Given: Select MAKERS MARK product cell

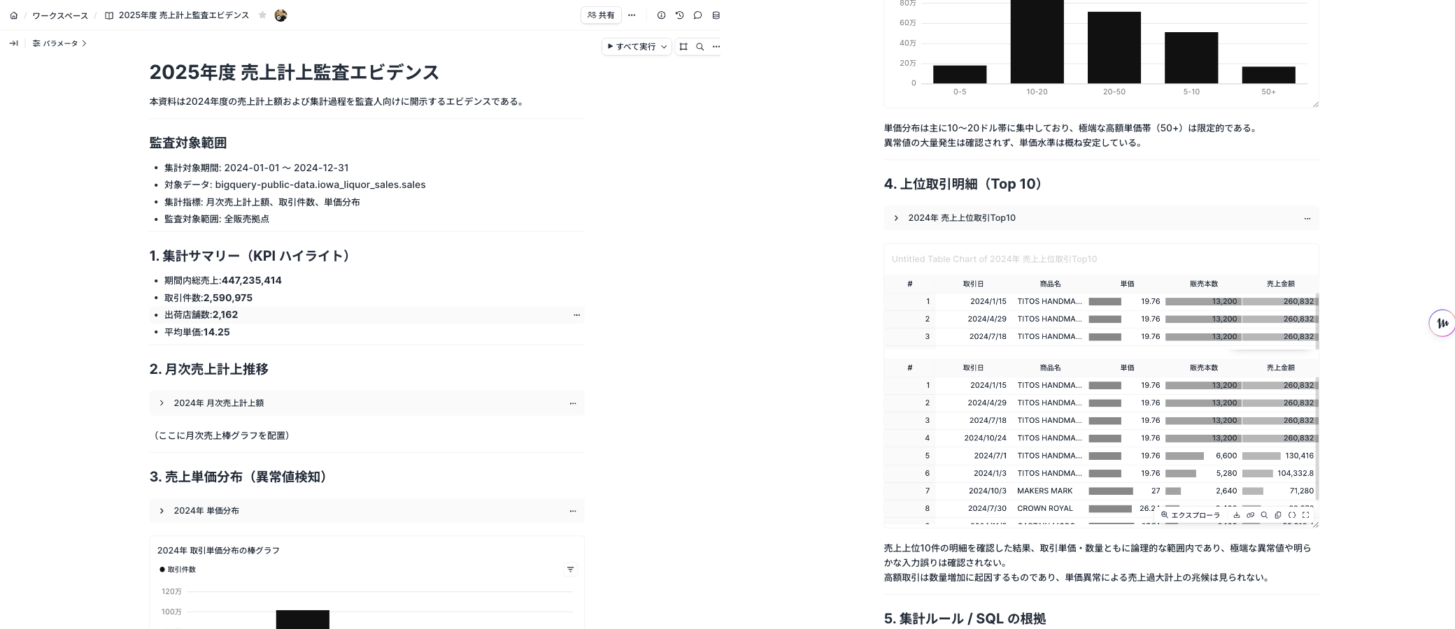Looking at the screenshot, I should [x=1050, y=491].
